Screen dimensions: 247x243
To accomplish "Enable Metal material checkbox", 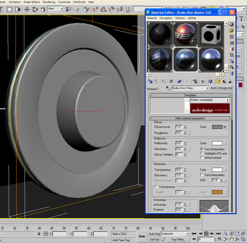I will 202,158.
